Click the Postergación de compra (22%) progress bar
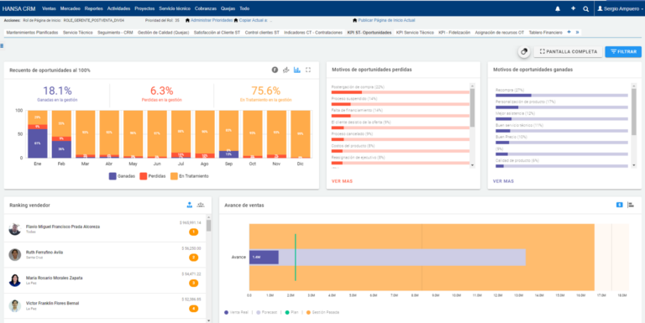This screenshot has width=645, height=323. [401, 92]
